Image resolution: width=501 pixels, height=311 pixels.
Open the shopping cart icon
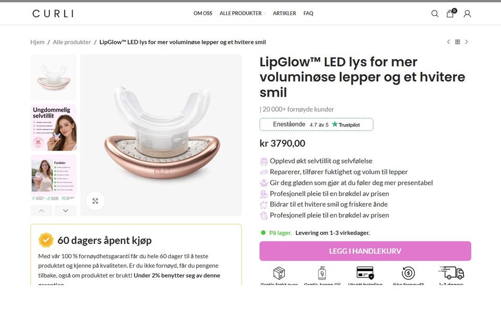(x=450, y=14)
